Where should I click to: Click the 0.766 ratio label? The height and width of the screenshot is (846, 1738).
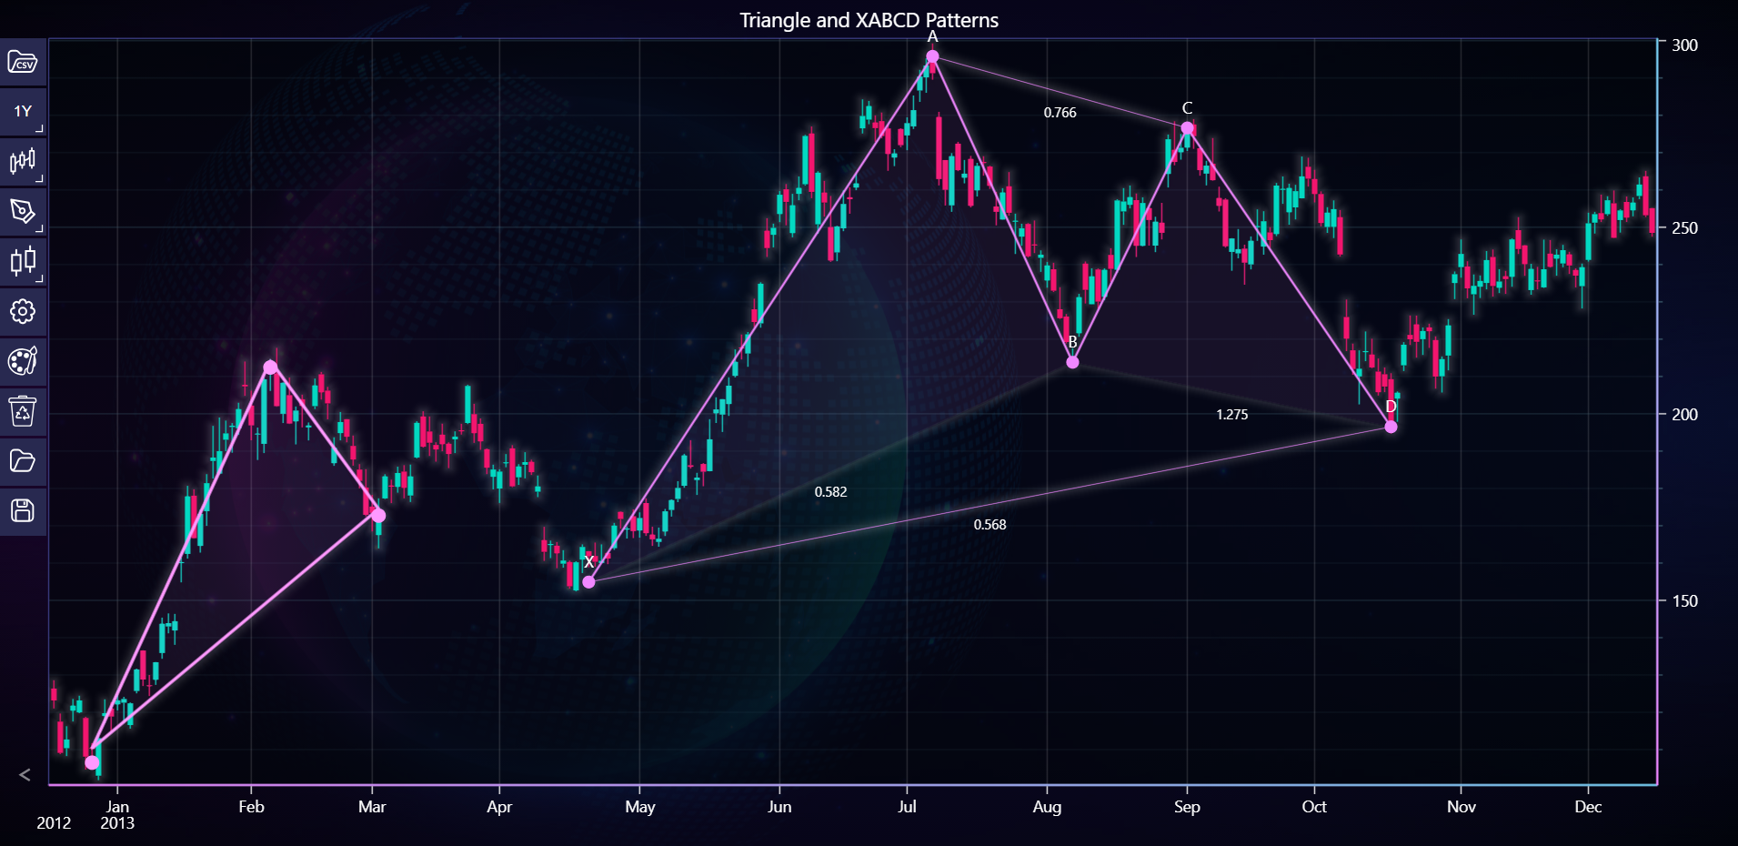click(x=1060, y=113)
